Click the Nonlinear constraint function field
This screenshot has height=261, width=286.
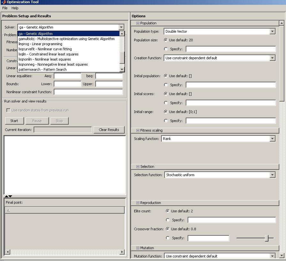(88, 92)
